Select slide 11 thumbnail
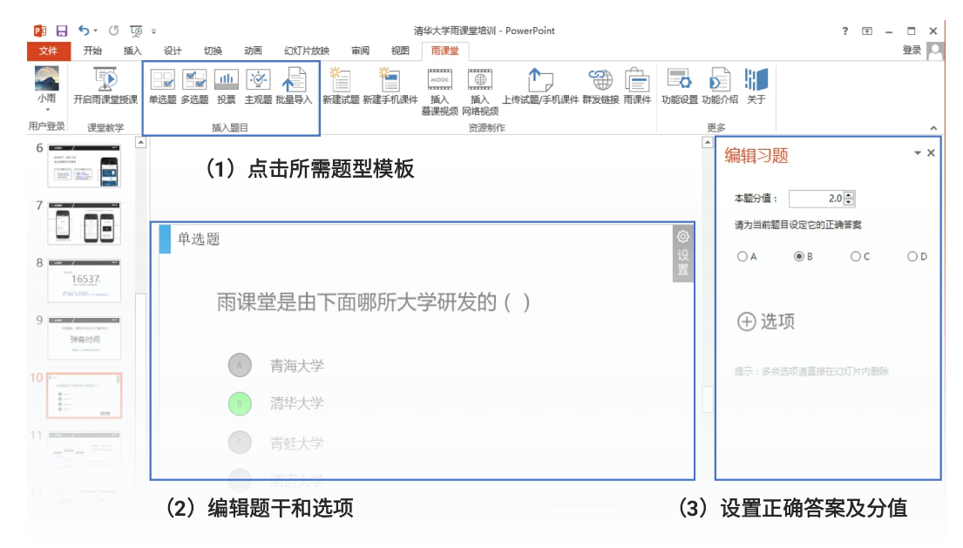 coord(85,453)
